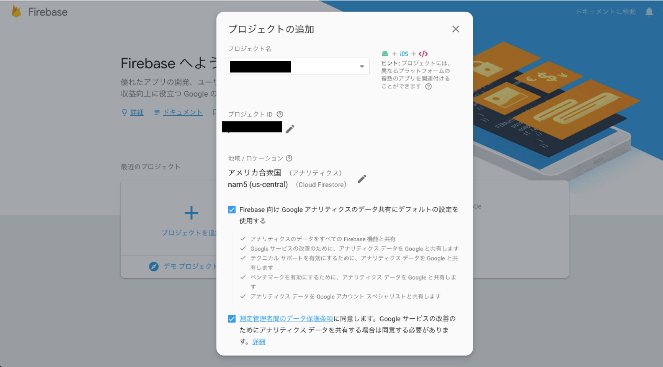Click the web platform icon in the hint

[x=423, y=54]
